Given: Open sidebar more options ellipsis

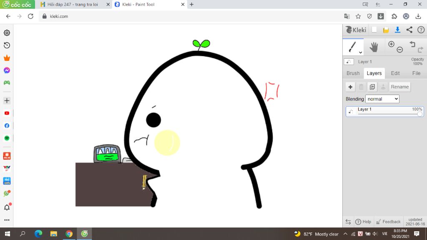Looking at the screenshot, I should [x=7, y=220].
